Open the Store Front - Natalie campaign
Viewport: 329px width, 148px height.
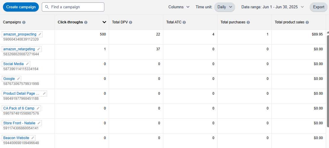(x=19, y=123)
